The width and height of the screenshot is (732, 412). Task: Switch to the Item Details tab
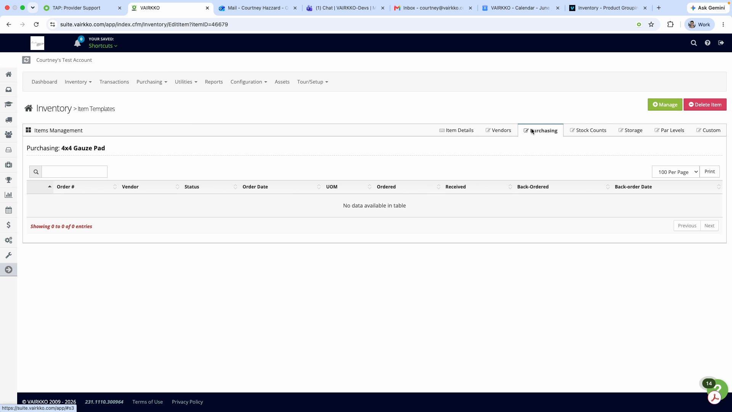pyautogui.click(x=456, y=130)
